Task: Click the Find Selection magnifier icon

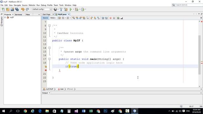Action: tap(74, 18)
